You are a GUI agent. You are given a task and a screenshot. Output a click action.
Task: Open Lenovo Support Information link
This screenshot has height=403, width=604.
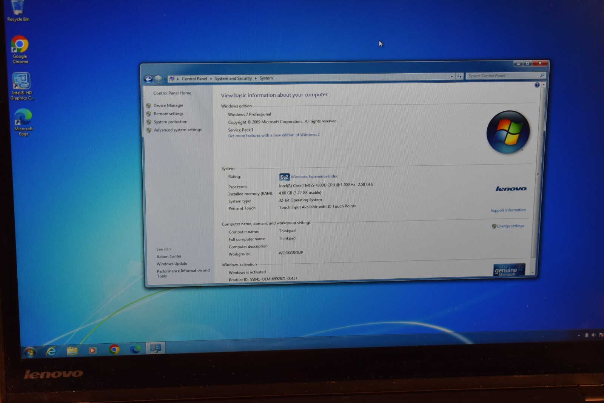508,210
